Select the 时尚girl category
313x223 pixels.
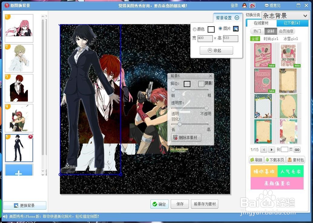271,39
